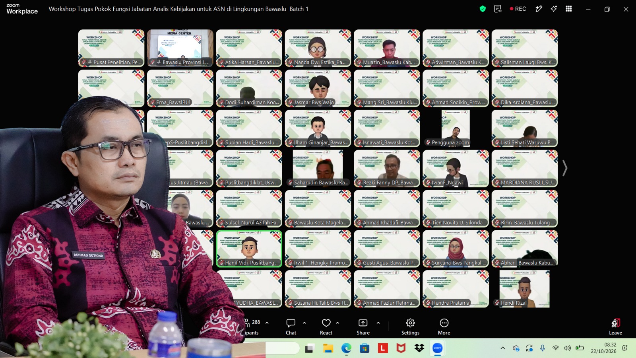Open the More options menu
636x358 pixels.
tap(444, 327)
